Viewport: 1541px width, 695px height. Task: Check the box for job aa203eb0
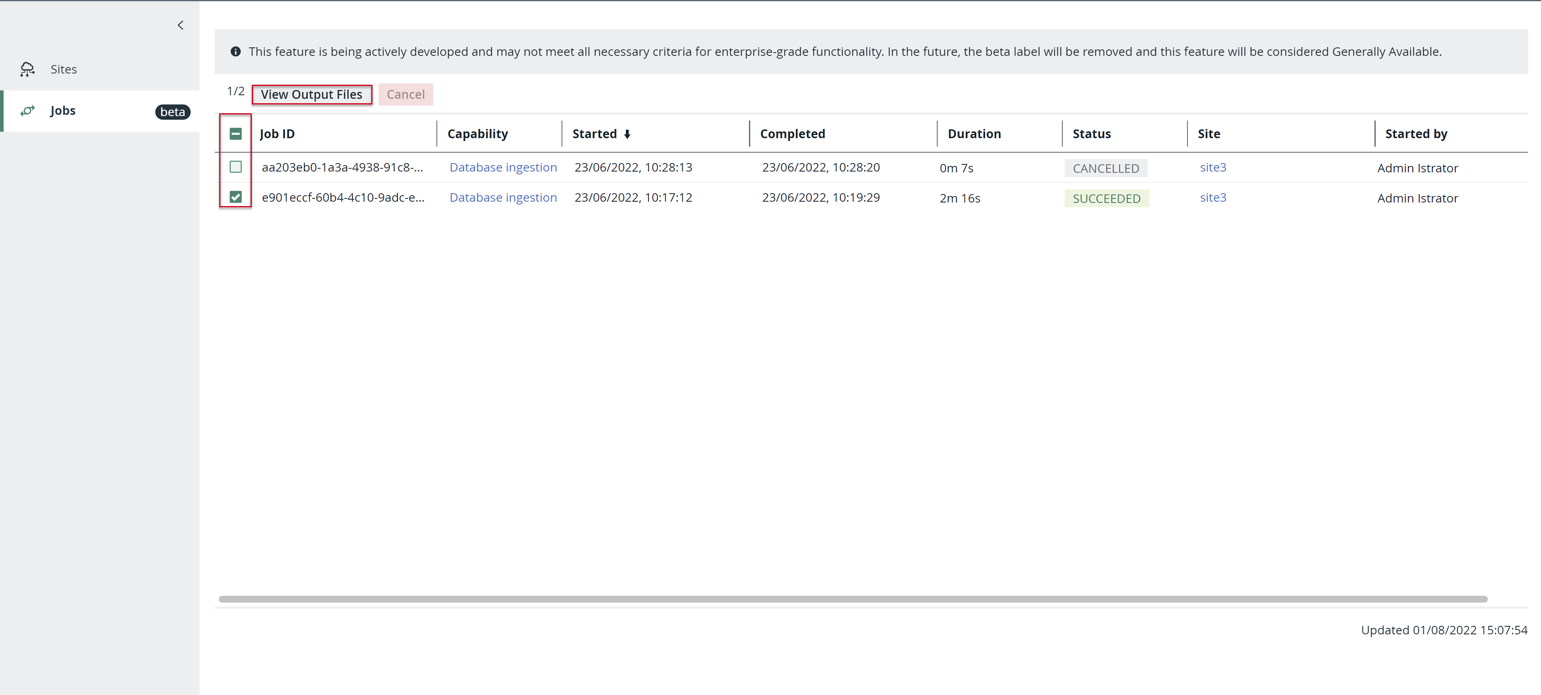tap(236, 167)
